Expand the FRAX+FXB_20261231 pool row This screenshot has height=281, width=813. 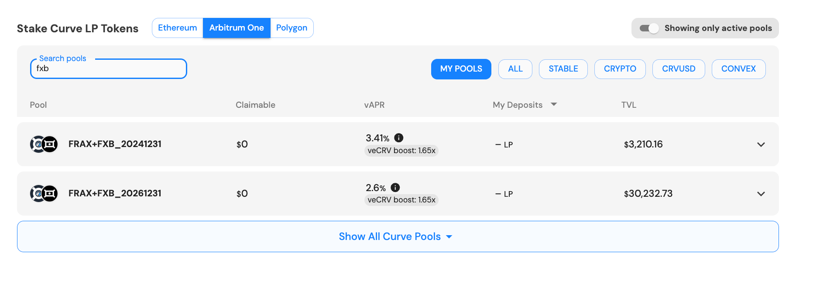(x=761, y=194)
